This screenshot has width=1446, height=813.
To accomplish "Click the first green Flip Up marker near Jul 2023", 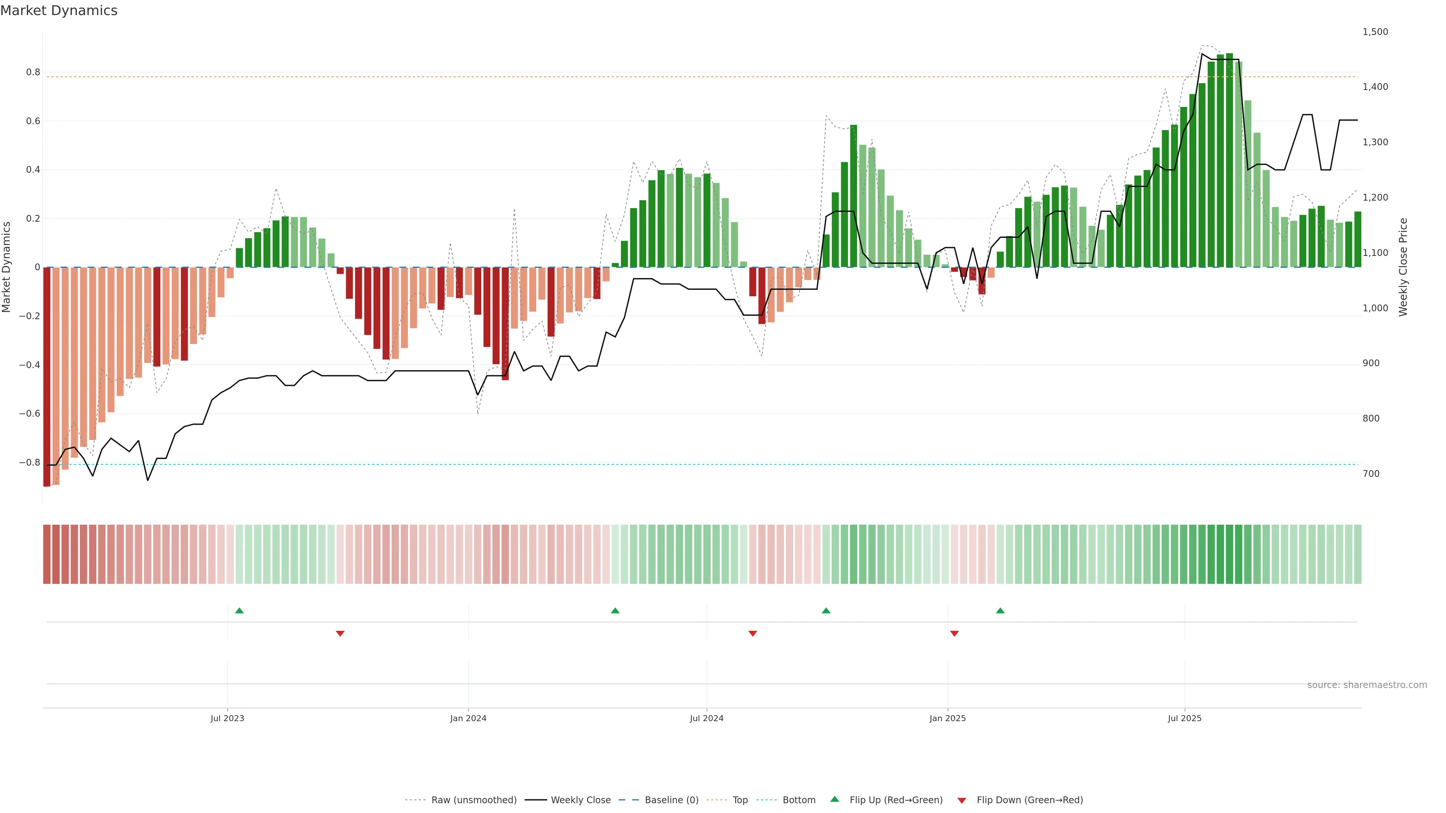I will (x=239, y=611).
